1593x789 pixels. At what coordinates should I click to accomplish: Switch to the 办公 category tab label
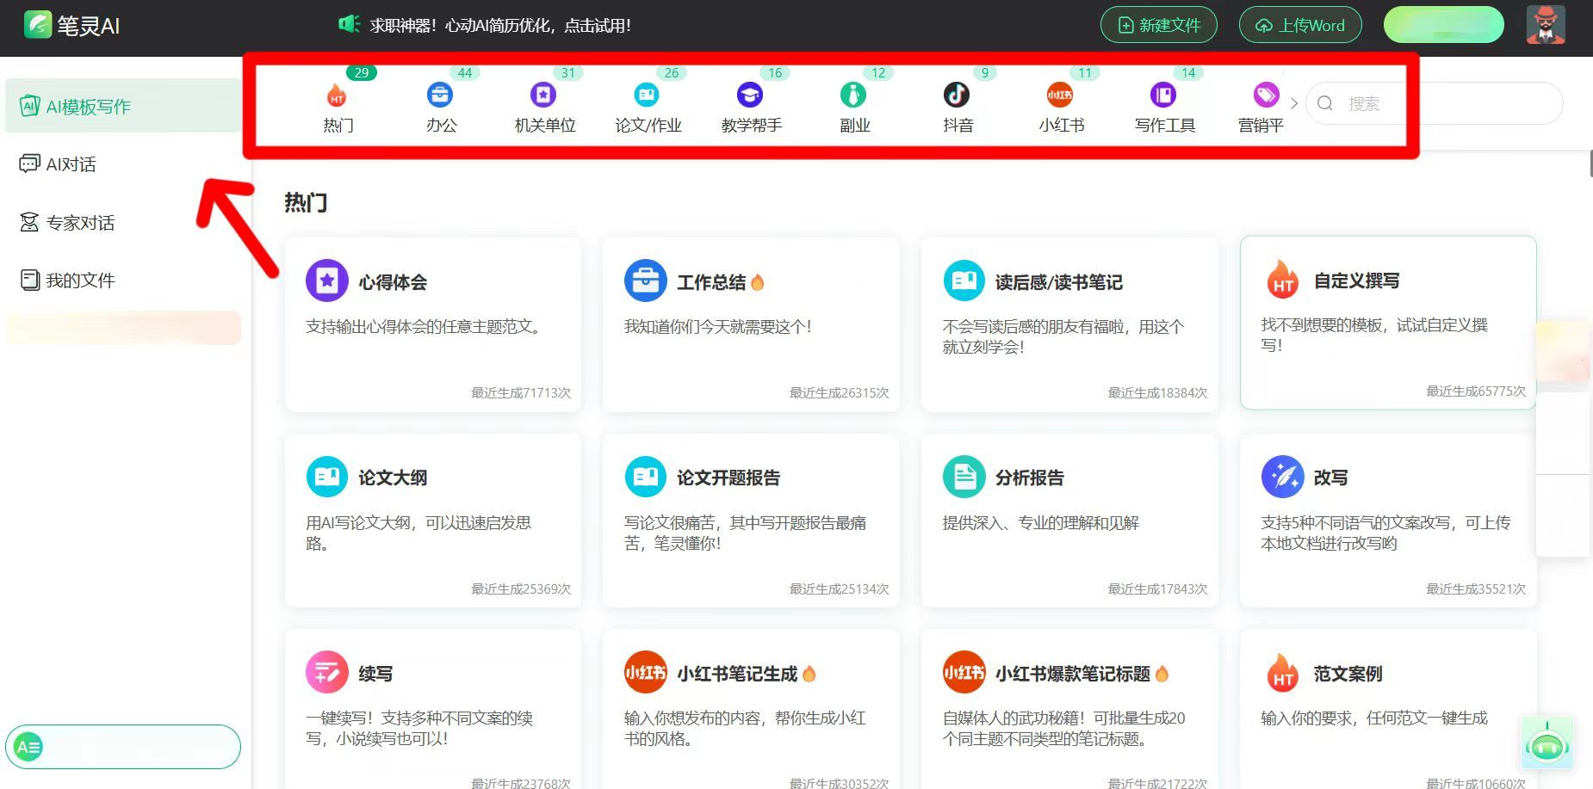441,126
